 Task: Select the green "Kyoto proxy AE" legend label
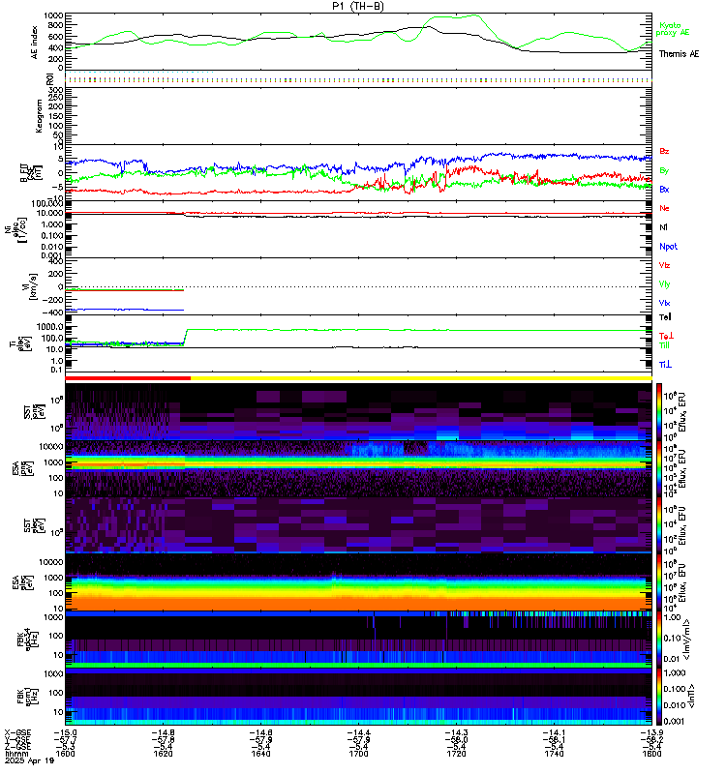[x=672, y=29]
